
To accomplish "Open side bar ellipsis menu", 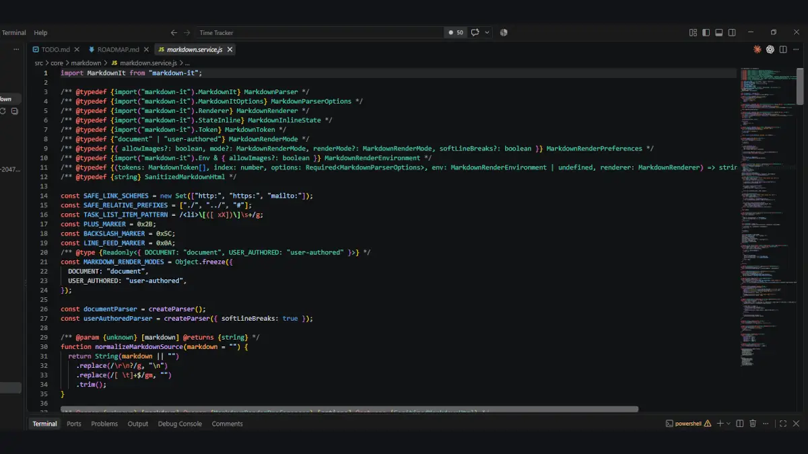I will pyautogui.click(x=15, y=49).
